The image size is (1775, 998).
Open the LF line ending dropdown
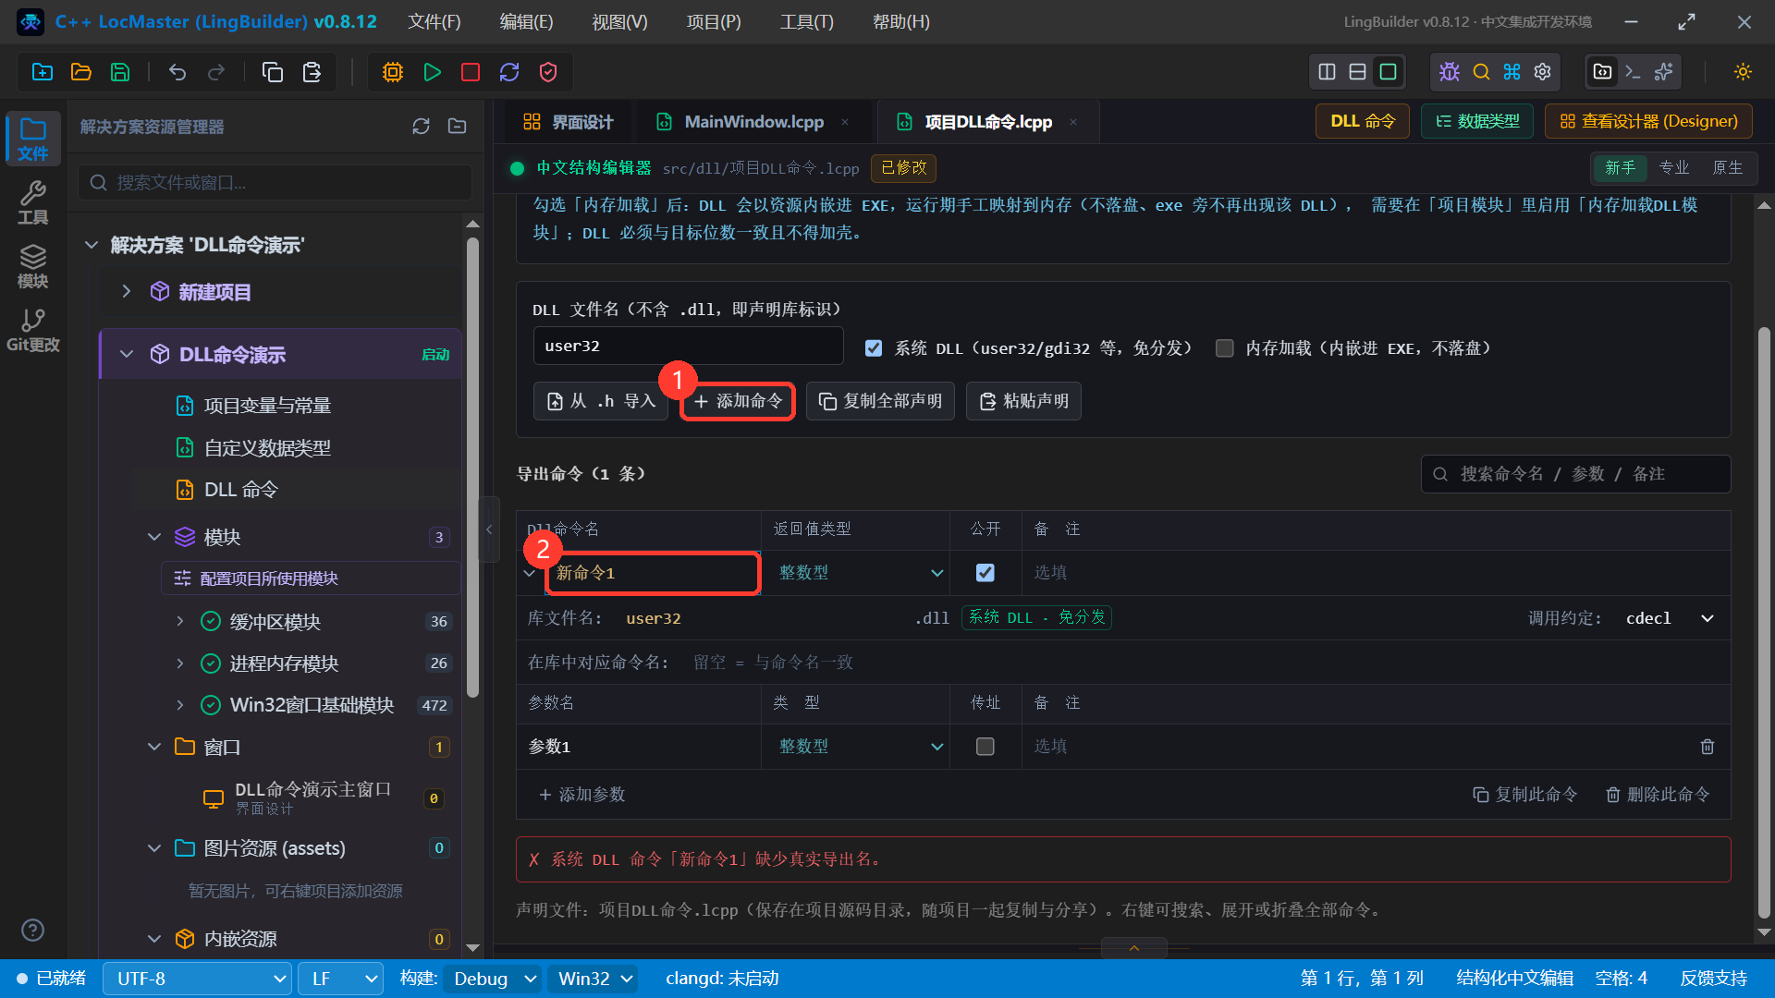[340, 979]
